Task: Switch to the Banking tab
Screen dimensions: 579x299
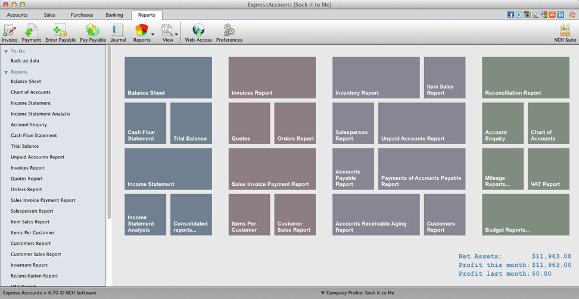Action: pos(114,15)
